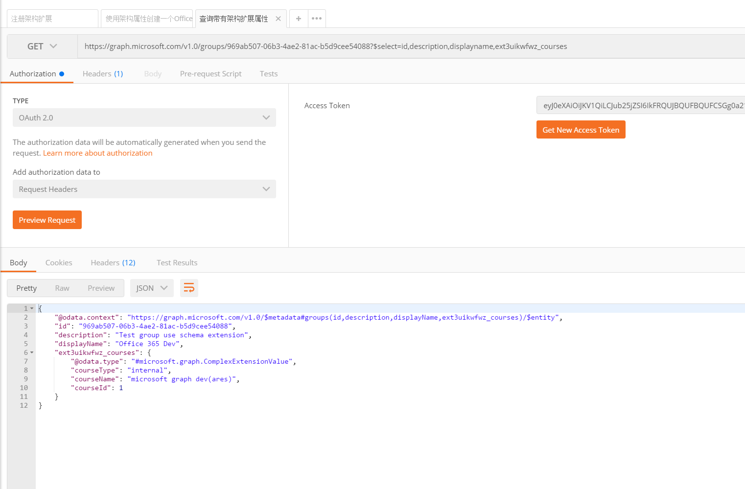Open the Tests tab

(x=268, y=74)
